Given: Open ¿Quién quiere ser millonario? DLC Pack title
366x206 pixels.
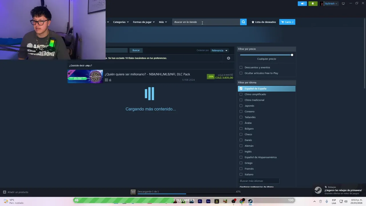Looking at the screenshot, I should pyautogui.click(x=147, y=74).
